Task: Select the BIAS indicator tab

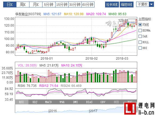Action: click(89, 102)
